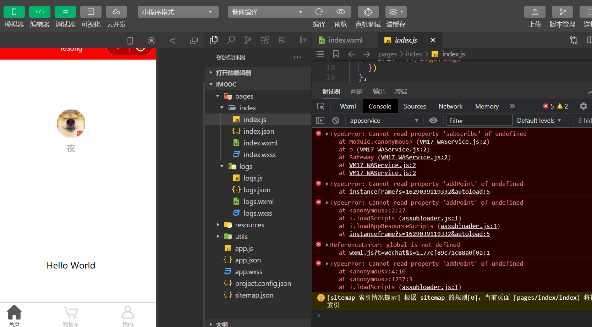Mute the simulator sound
592x327 pixels.
click(173, 41)
